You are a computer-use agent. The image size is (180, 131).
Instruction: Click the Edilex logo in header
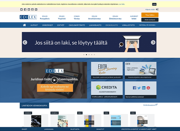click(x=28, y=17)
